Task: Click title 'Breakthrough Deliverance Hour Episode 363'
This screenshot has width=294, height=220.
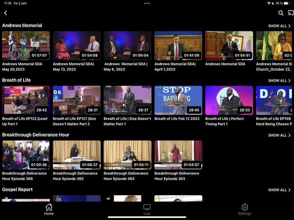Action: click(x=177, y=176)
